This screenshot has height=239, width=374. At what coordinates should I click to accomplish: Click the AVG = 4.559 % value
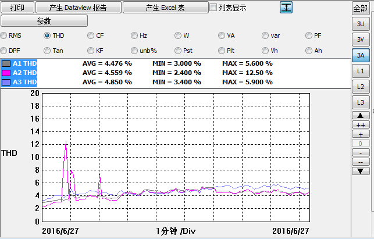(x=107, y=73)
